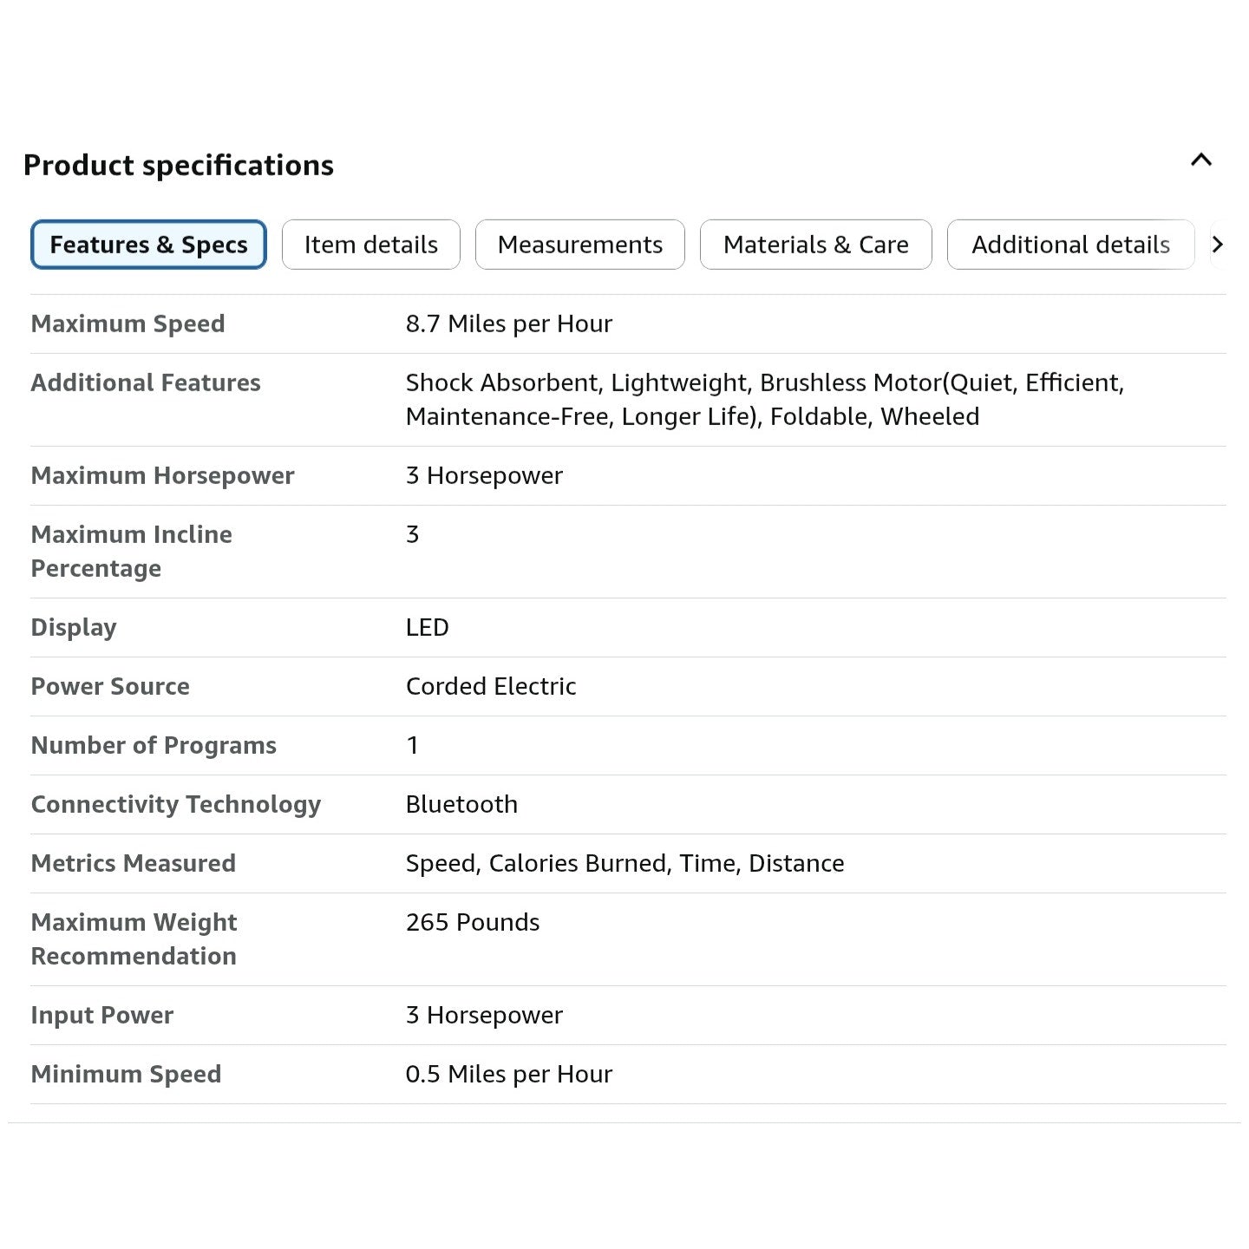Click the Number of Programs label
The height and width of the screenshot is (1249, 1249).
154,745
